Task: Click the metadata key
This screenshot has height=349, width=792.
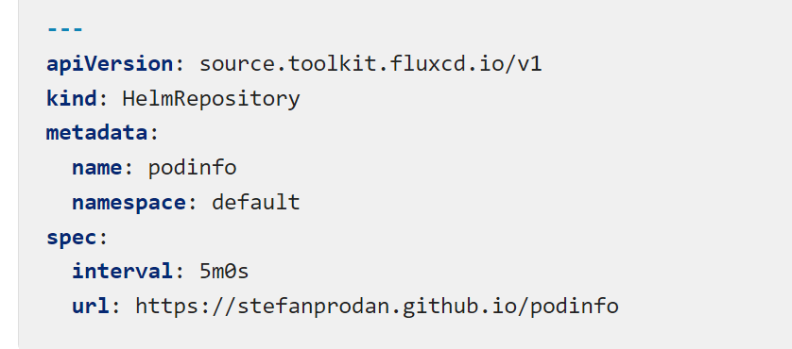Action: 97,133
